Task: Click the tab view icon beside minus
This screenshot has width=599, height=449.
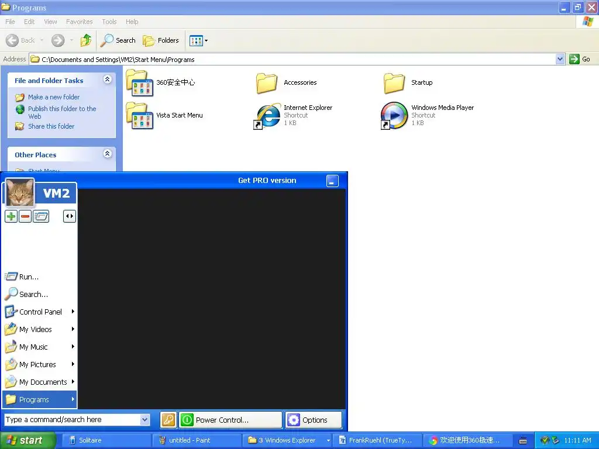Action: [x=41, y=216]
